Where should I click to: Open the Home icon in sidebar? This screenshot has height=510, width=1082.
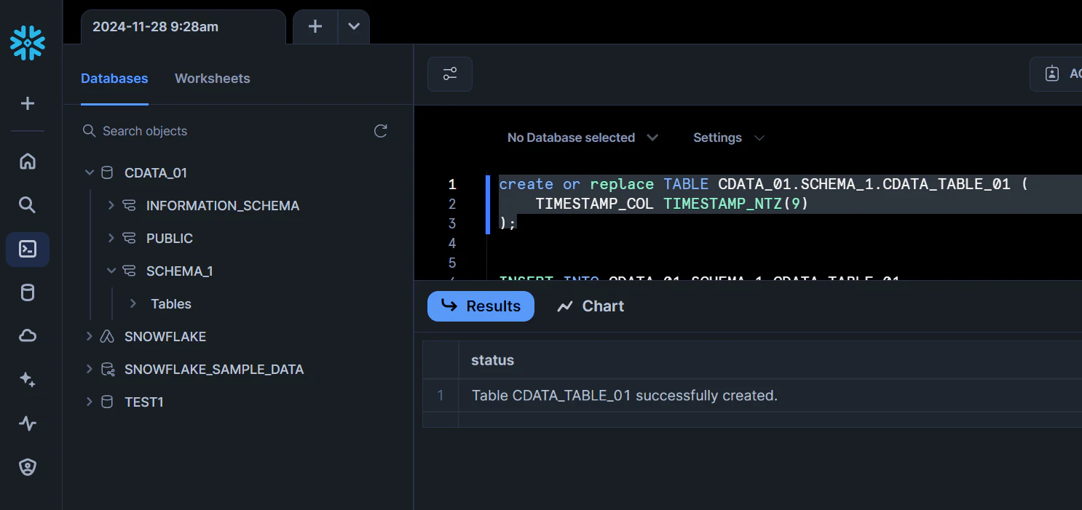tap(28, 162)
